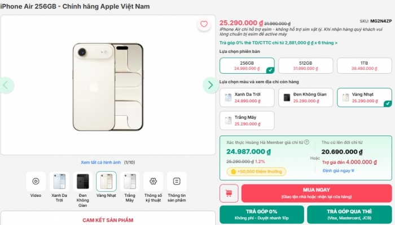Add product to wishlist with heart icon

(x=204, y=24)
